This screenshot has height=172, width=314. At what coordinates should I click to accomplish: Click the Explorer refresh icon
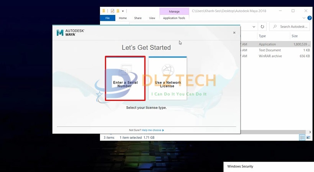point(262,27)
